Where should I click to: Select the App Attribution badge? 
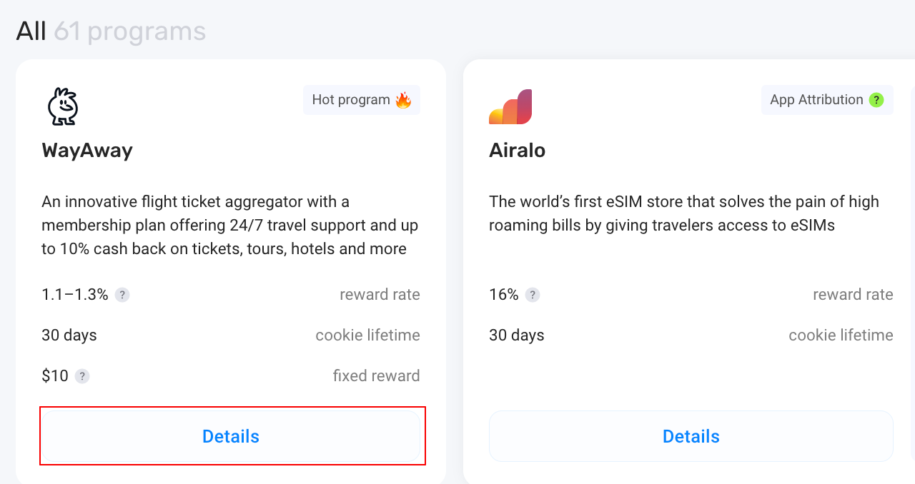pyautogui.click(x=827, y=100)
